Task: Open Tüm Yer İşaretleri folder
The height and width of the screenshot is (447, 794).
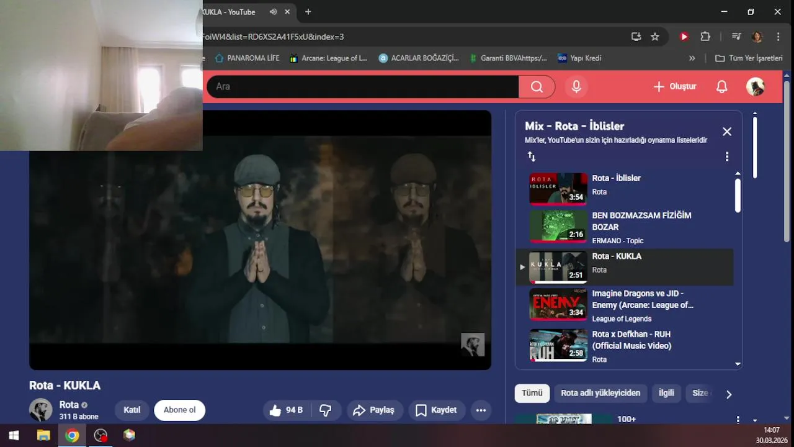Action: pos(749,58)
